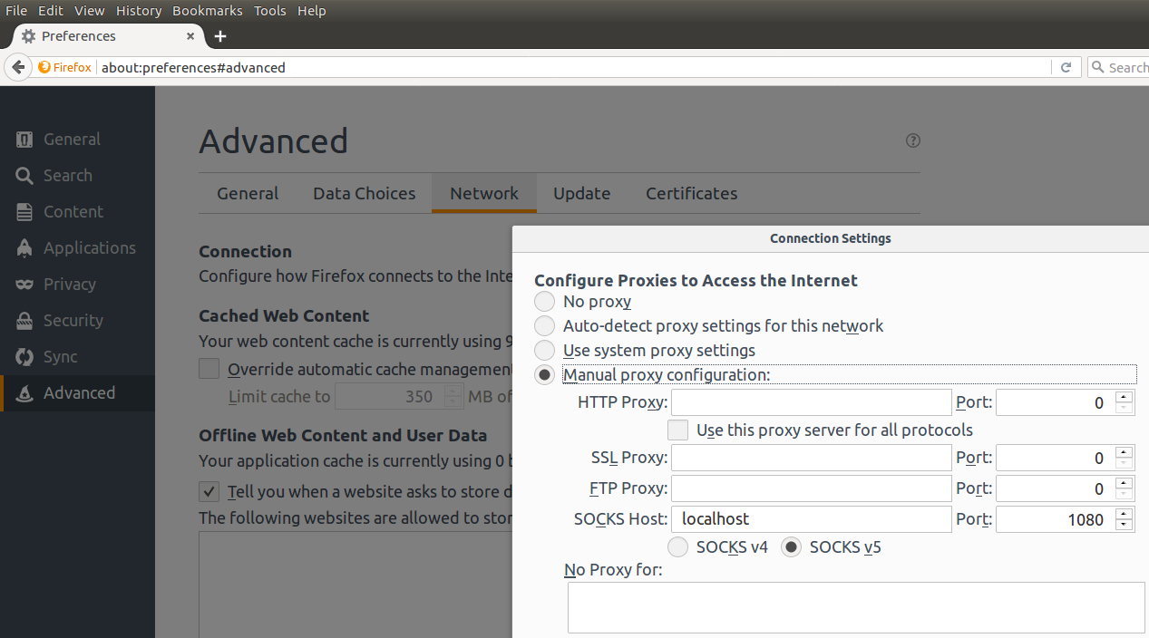The width and height of the screenshot is (1149, 638).
Task: Increase the SOCKS Host port value
Action: pyautogui.click(x=1125, y=514)
